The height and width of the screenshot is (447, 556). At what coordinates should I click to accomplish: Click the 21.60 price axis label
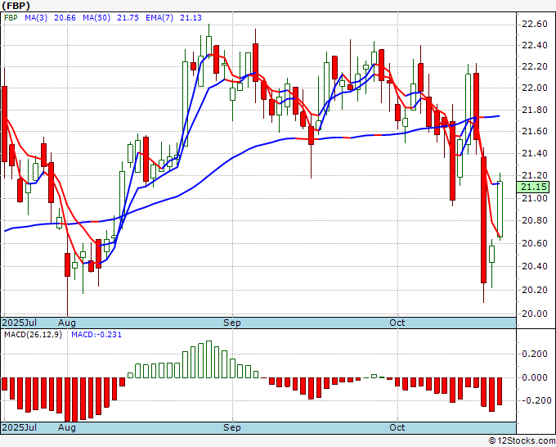coord(535,131)
